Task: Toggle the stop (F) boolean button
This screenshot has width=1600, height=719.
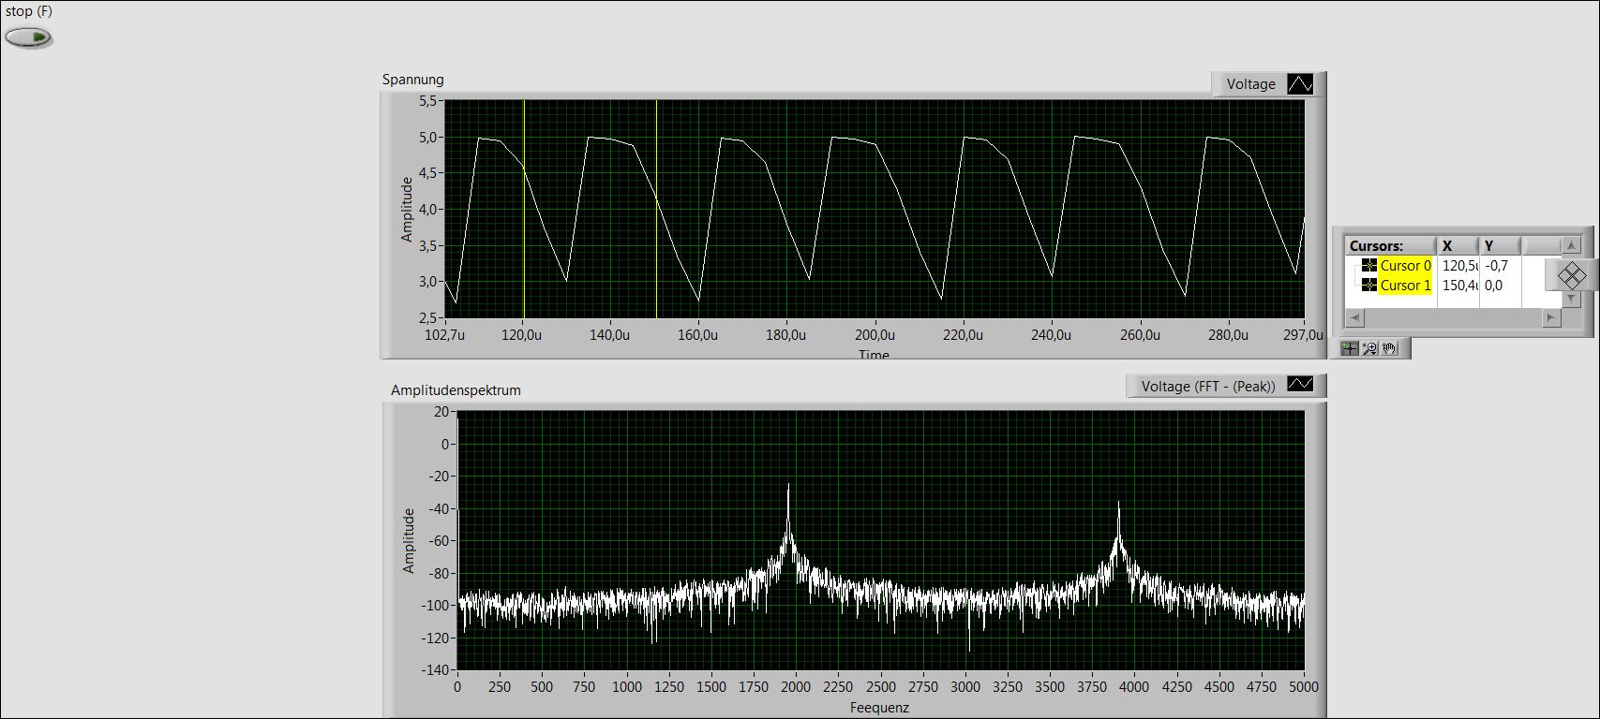Action: (x=28, y=37)
